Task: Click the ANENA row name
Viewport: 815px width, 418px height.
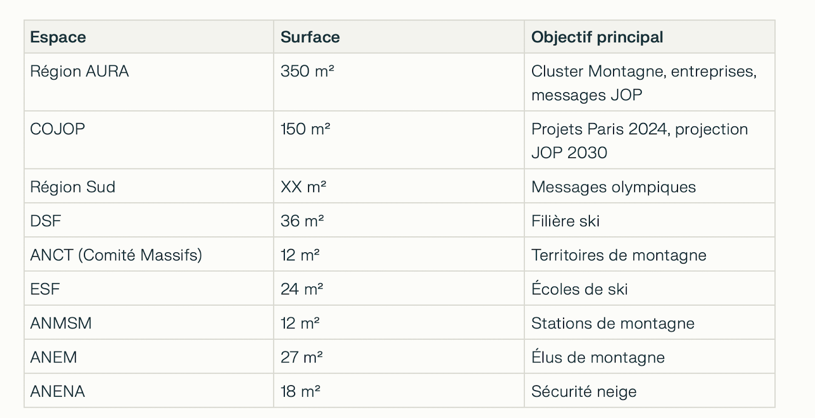Action: (57, 391)
